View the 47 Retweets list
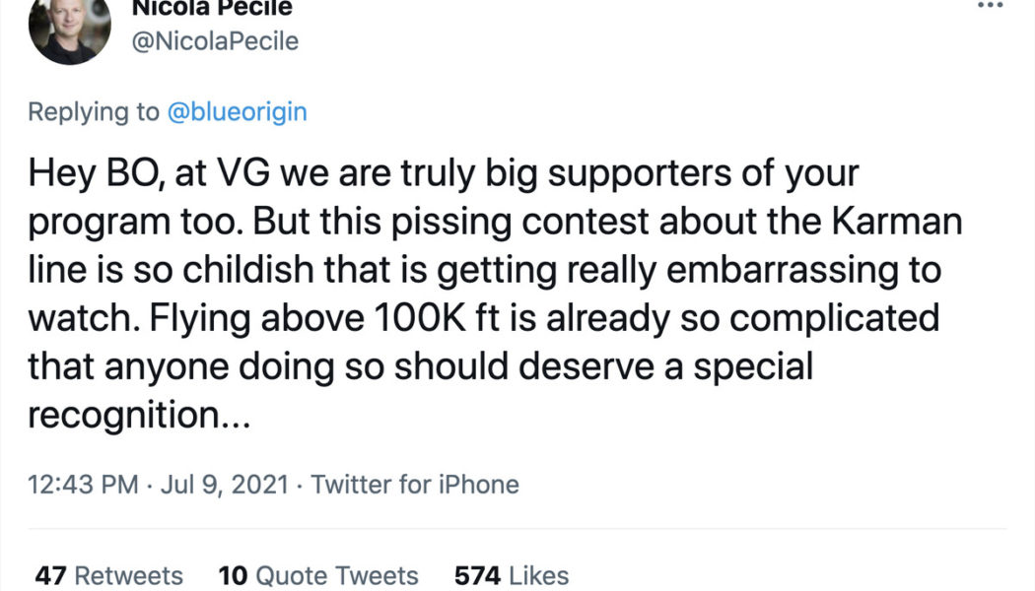Image resolution: width=1035 pixels, height=591 pixels. pyautogui.click(x=109, y=575)
